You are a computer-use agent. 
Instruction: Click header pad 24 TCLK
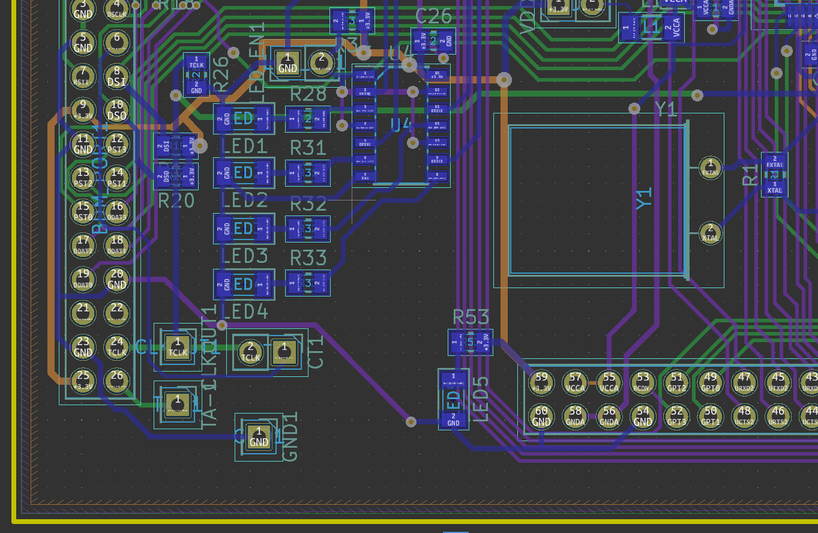(x=116, y=347)
